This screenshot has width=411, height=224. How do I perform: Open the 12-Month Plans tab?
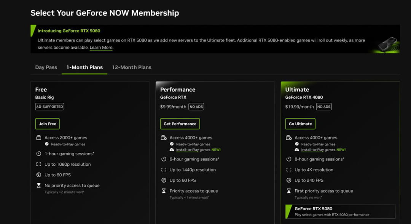pyautogui.click(x=132, y=67)
